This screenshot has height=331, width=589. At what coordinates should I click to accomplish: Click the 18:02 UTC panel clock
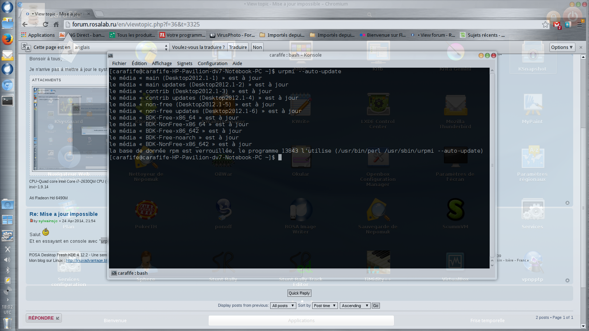[x=7, y=309]
